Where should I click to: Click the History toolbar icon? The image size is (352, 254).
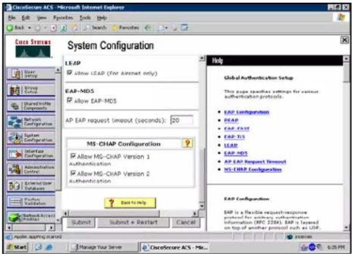[x=147, y=28]
